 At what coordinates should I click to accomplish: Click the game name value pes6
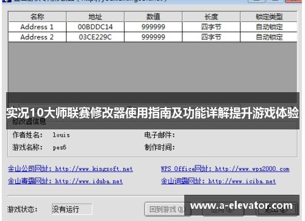click(59, 147)
